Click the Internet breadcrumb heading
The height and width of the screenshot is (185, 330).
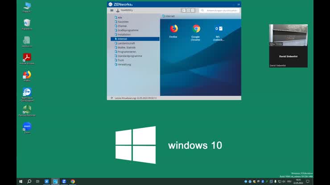click(169, 16)
